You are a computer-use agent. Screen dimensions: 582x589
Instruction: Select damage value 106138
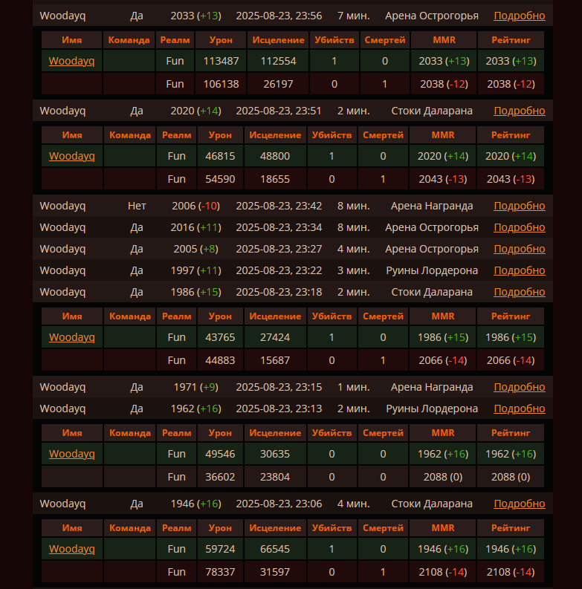click(221, 84)
